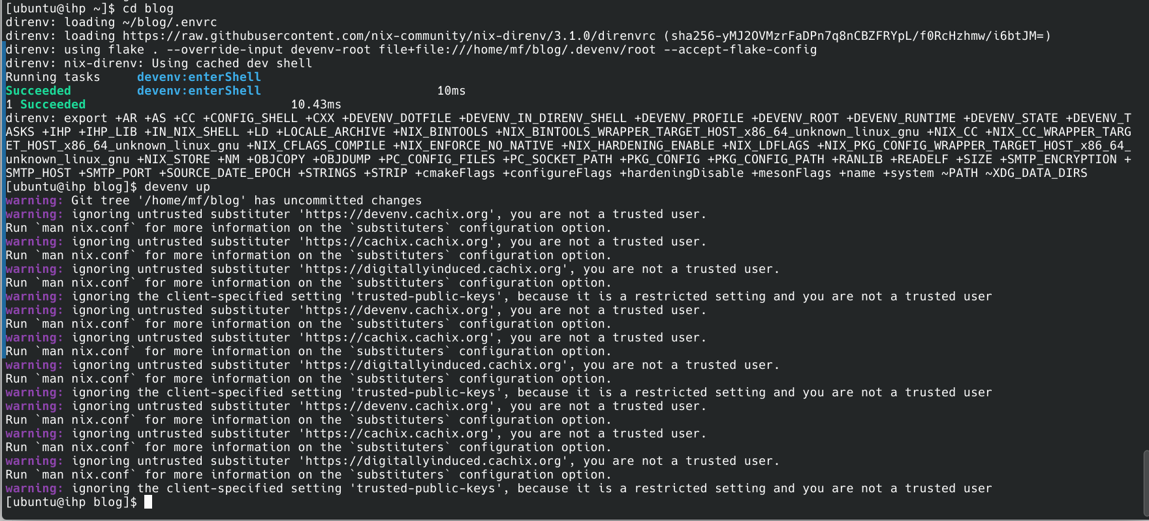Click the first cachix.cachix.org substituter URL

point(396,242)
